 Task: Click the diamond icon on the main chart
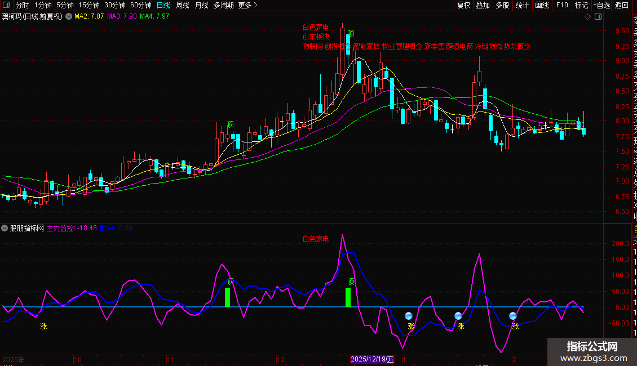pos(587,17)
